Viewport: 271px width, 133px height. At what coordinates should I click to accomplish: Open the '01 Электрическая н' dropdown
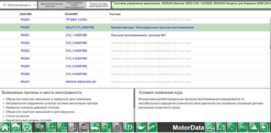click(x=19, y=5)
